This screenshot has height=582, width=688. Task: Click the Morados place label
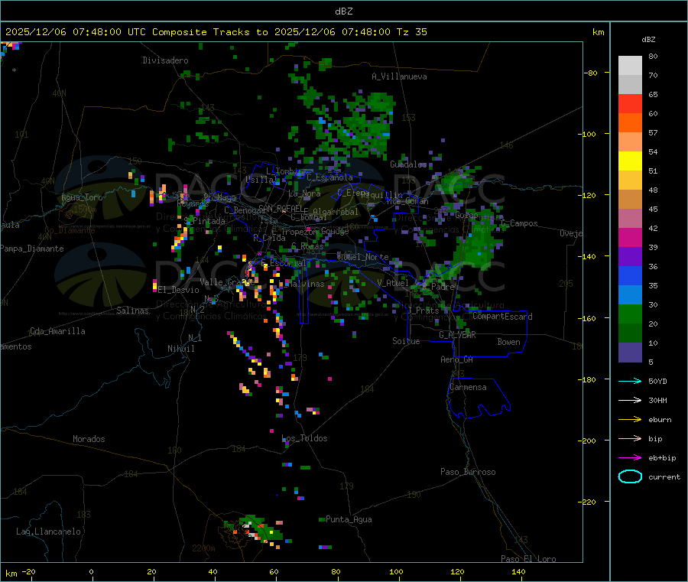tap(89, 439)
